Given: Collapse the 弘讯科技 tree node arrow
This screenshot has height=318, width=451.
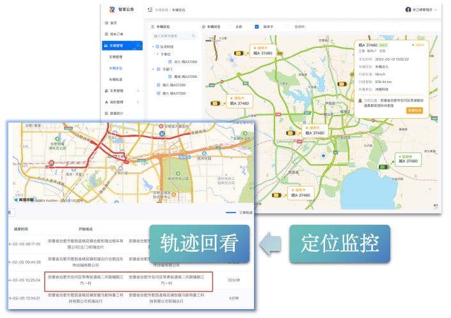Looking at the screenshot, I should click(153, 47).
